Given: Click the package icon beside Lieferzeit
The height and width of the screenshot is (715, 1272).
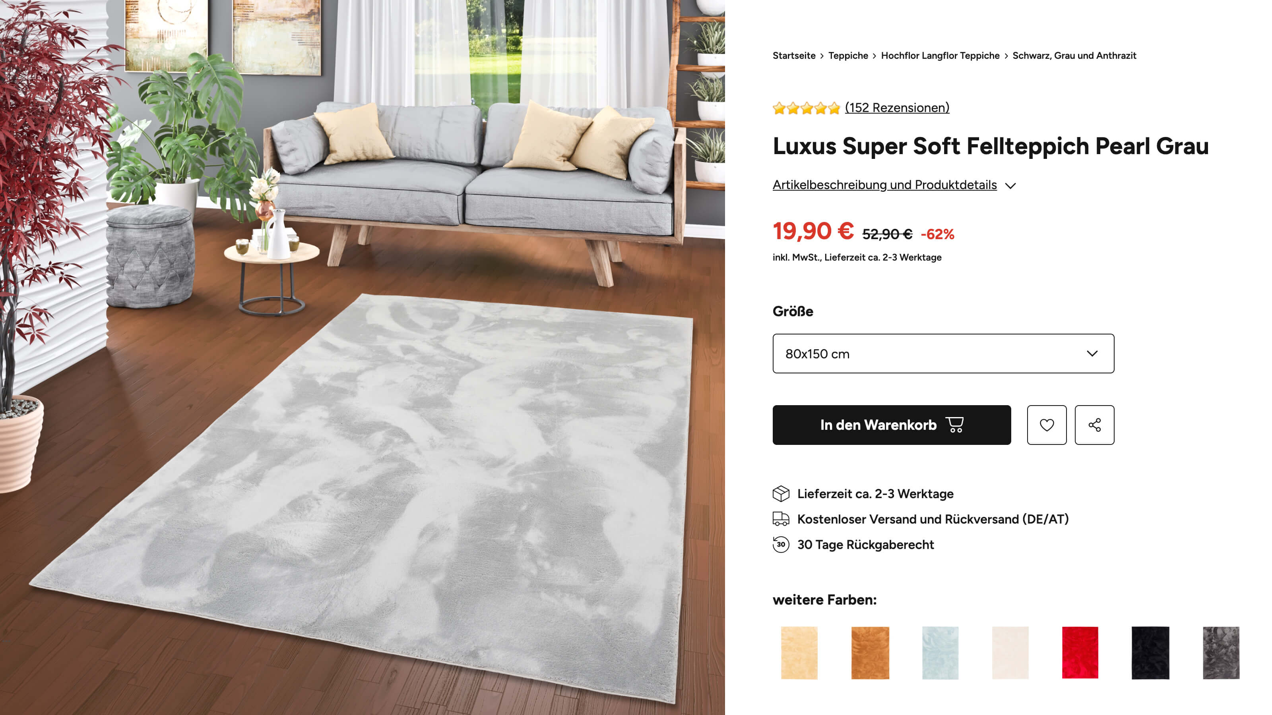Looking at the screenshot, I should click(x=781, y=493).
